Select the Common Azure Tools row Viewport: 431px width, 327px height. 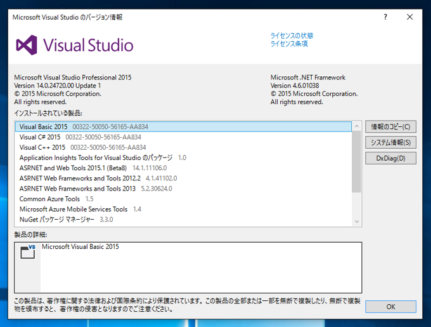(183, 199)
